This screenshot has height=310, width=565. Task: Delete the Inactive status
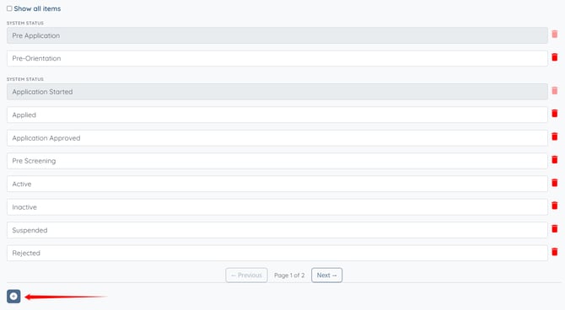[x=555, y=206]
